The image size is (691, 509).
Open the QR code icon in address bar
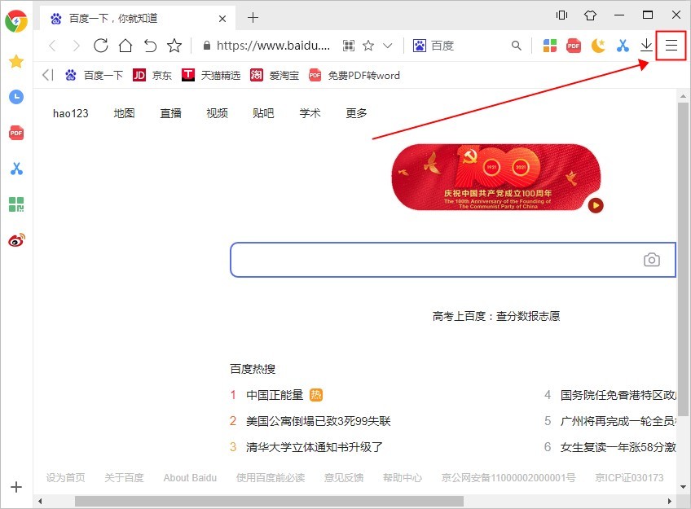coord(349,46)
